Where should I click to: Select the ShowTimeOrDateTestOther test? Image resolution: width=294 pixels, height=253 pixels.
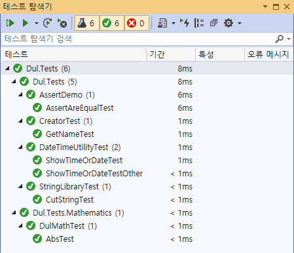point(94,174)
